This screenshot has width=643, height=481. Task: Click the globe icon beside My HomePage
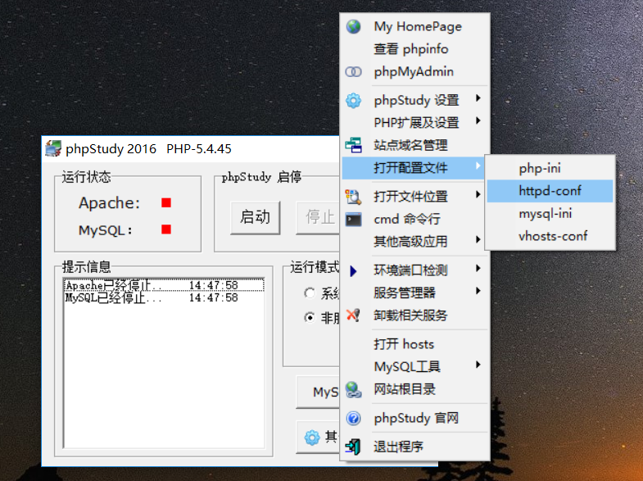tap(353, 27)
